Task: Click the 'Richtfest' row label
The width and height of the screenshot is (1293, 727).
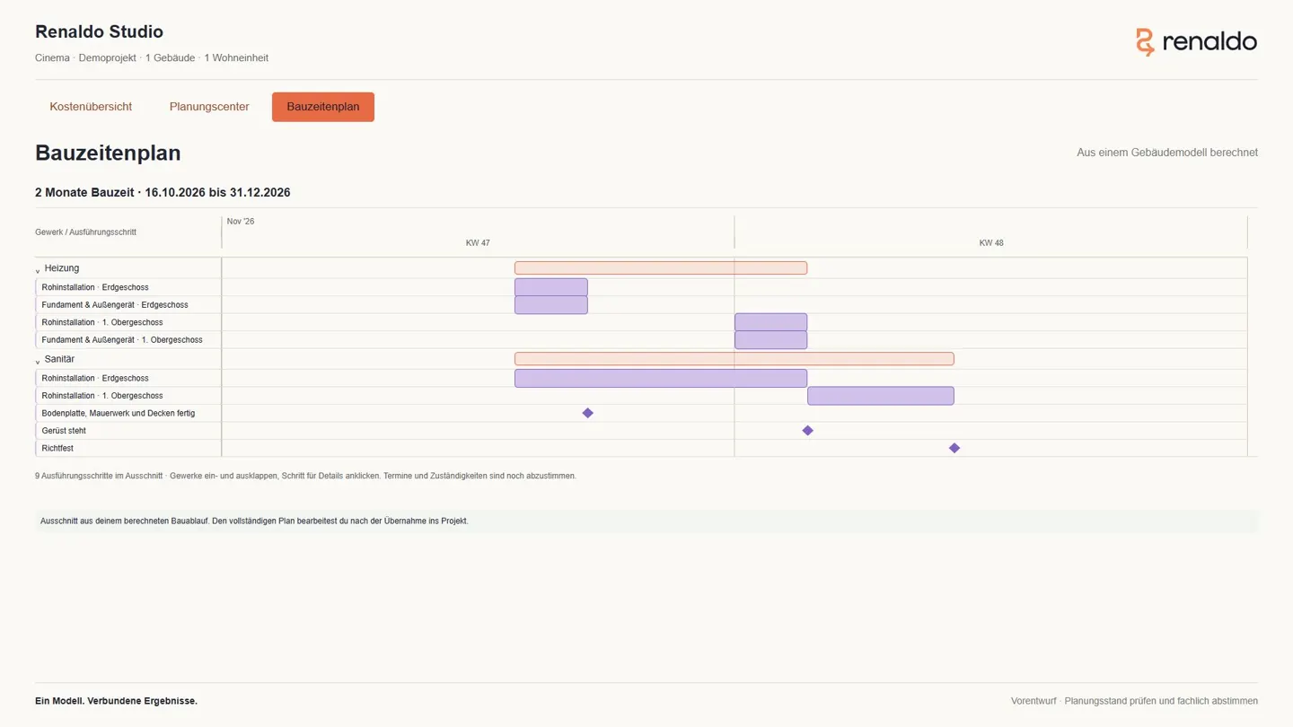Action: pos(57,448)
